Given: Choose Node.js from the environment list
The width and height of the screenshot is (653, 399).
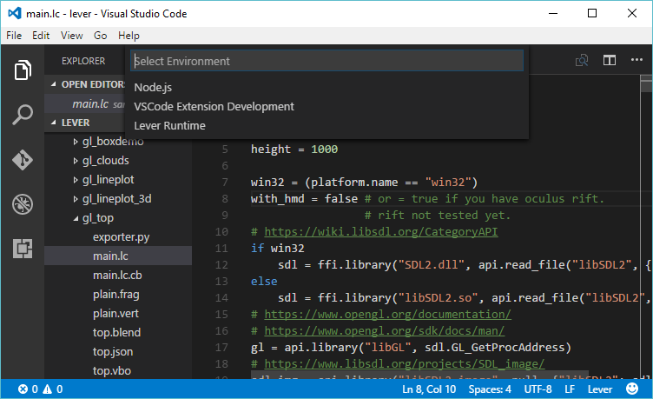Looking at the screenshot, I should 153,88.
